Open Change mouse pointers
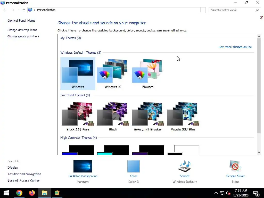Screen dimensions: 264x198 click(x=23, y=36)
